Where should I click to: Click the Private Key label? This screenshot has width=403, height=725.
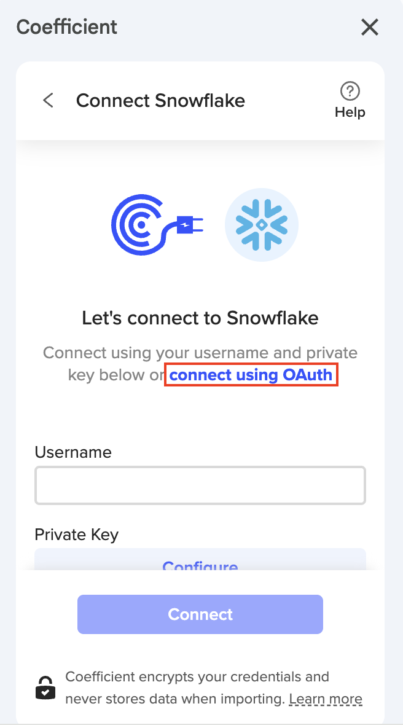(x=76, y=535)
